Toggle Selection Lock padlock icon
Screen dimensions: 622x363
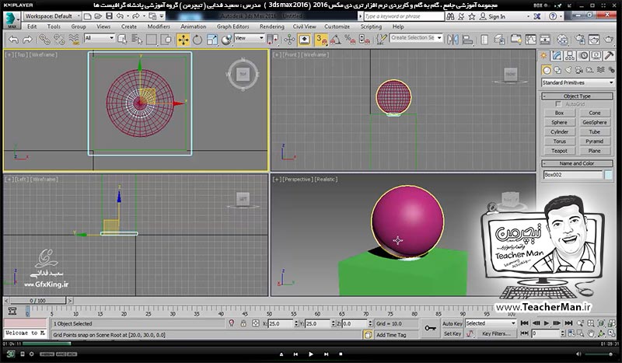243,323
